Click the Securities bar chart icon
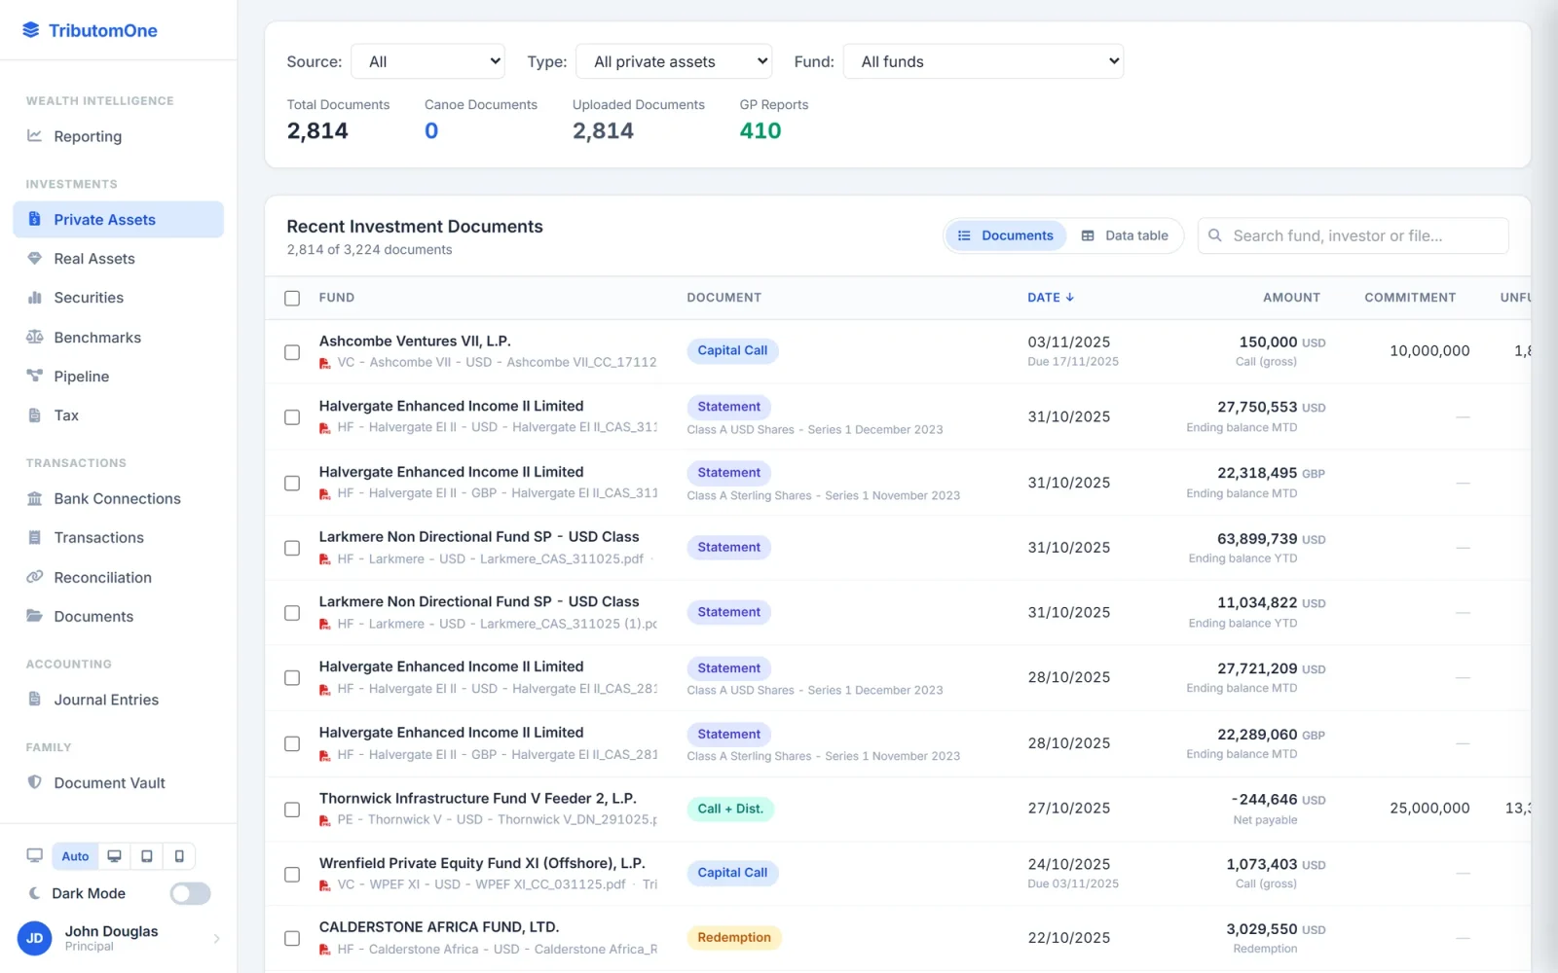The image size is (1558, 973). [x=35, y=298]
